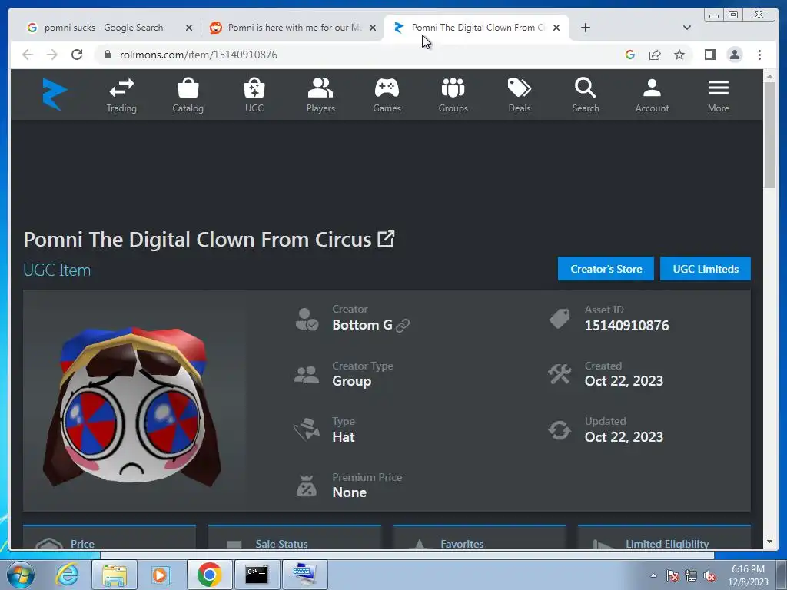Show hidden system tray icons
The width and height of the screenshot is (787, 590).
coord(653,575)
